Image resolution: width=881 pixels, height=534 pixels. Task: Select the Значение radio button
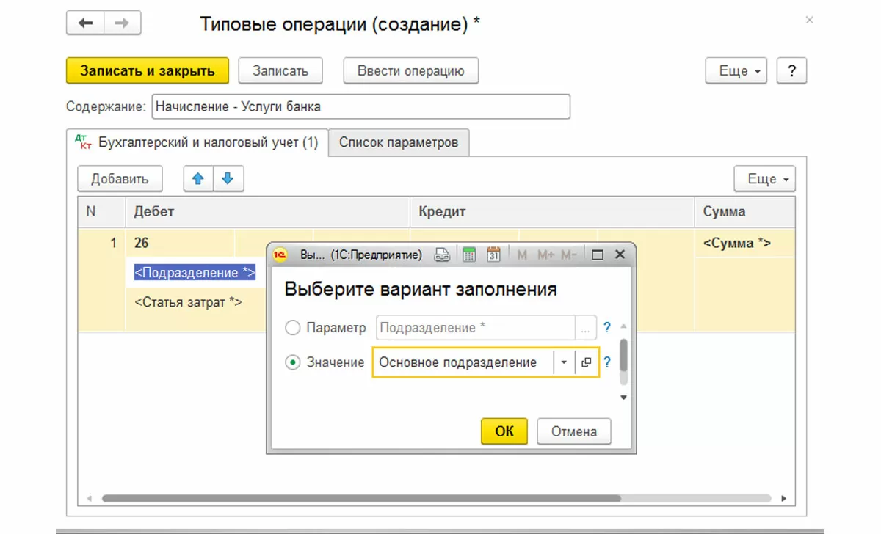click(293, 362)
